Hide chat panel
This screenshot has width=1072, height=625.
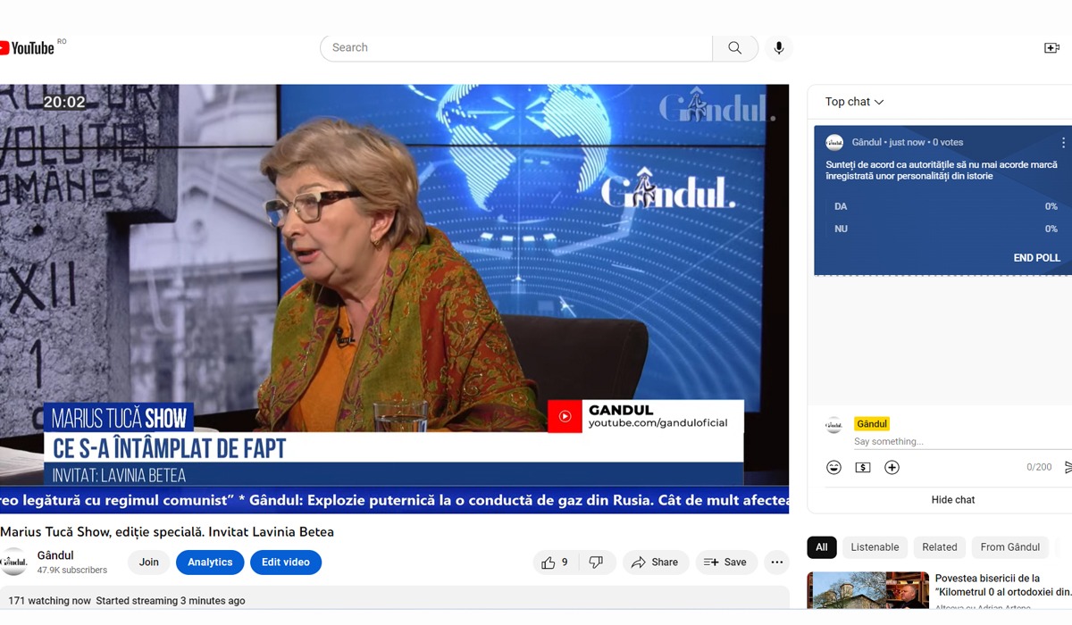click(x=952, y=500)
